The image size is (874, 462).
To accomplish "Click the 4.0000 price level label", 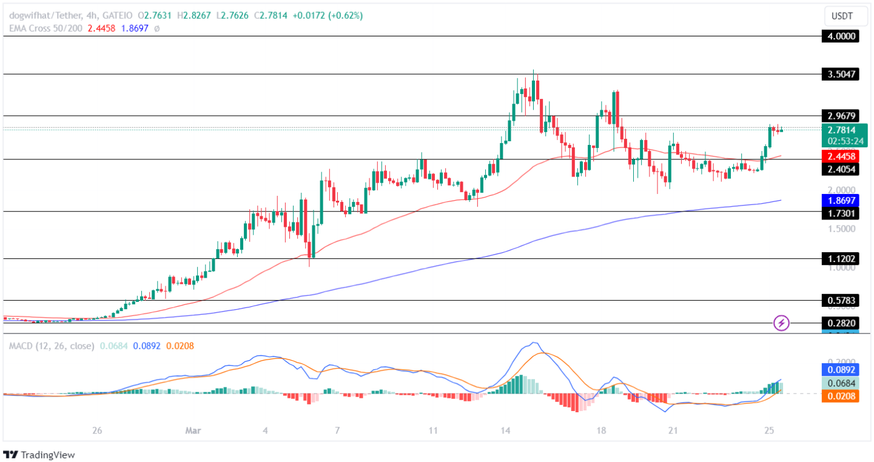I will [840, 36].
